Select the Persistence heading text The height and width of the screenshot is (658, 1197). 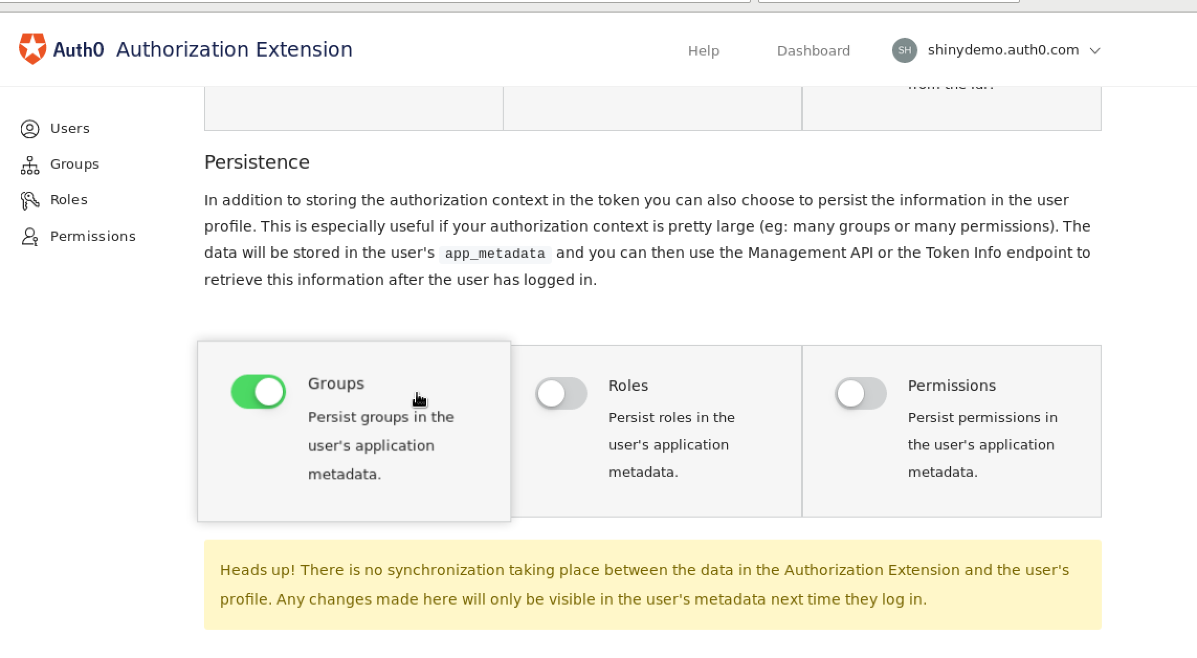[x=257, y=162]
